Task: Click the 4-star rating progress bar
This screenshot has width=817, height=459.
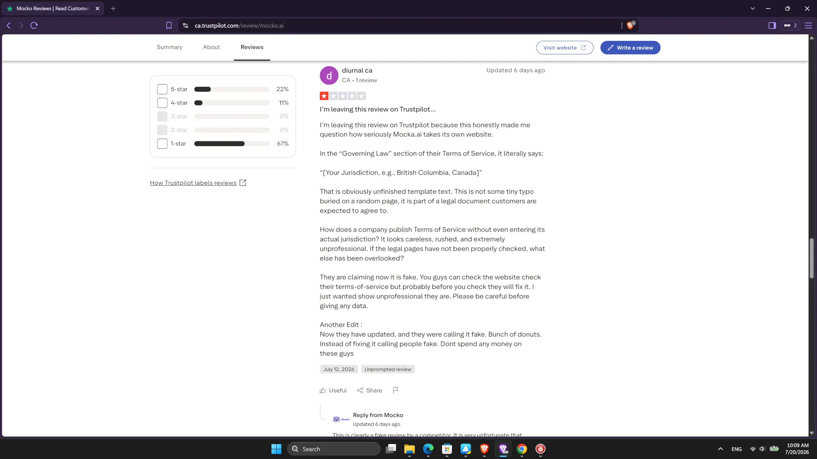Action: click(232, 103)
